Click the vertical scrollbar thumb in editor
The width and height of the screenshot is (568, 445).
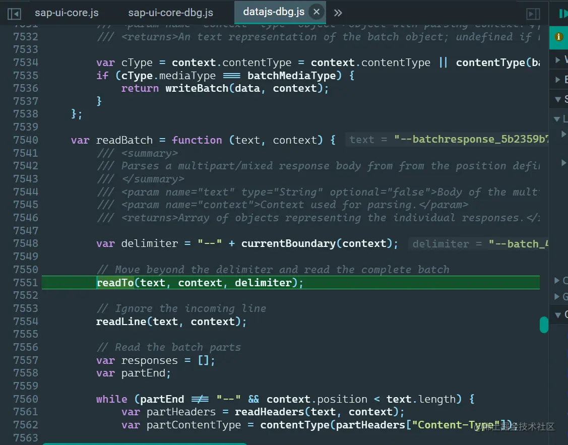pos(544,325)
